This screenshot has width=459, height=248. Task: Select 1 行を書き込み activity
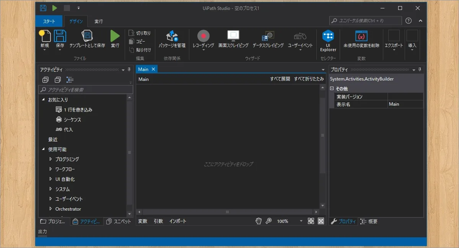(x=74, y=110)
